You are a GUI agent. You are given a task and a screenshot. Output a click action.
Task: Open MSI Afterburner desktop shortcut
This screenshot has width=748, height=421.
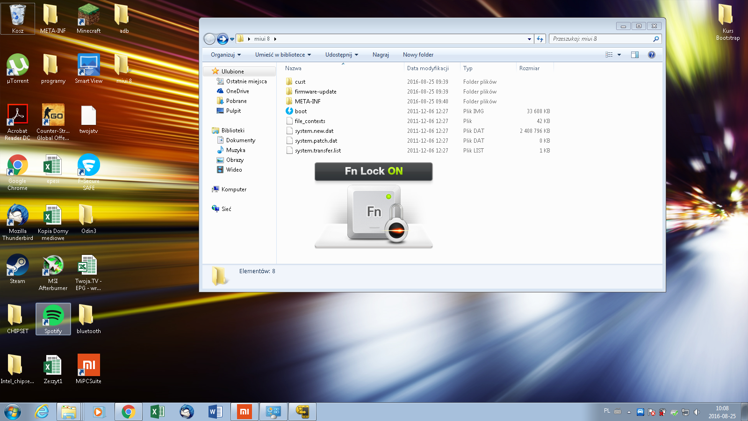tap(53, 269)
